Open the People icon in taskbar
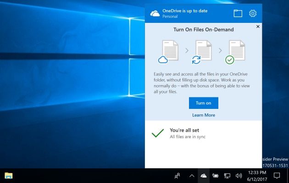289x183 pixels. coord(177,176)
